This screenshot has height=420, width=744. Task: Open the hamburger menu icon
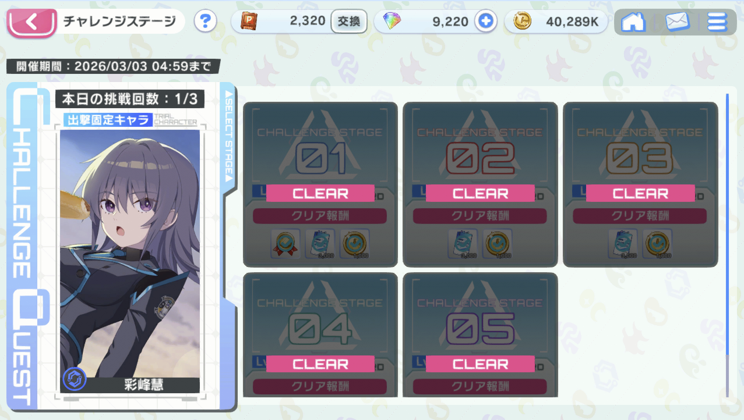click(x=717, y=22)
